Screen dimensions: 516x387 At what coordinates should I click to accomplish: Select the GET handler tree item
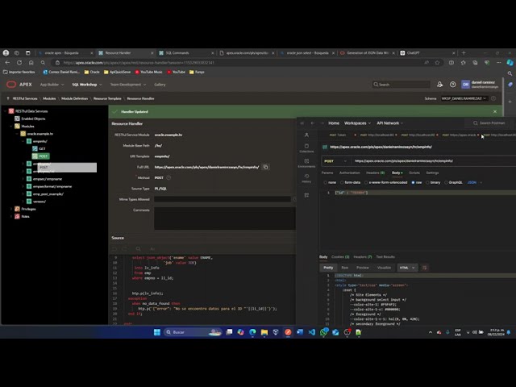(x=40, y=148)
